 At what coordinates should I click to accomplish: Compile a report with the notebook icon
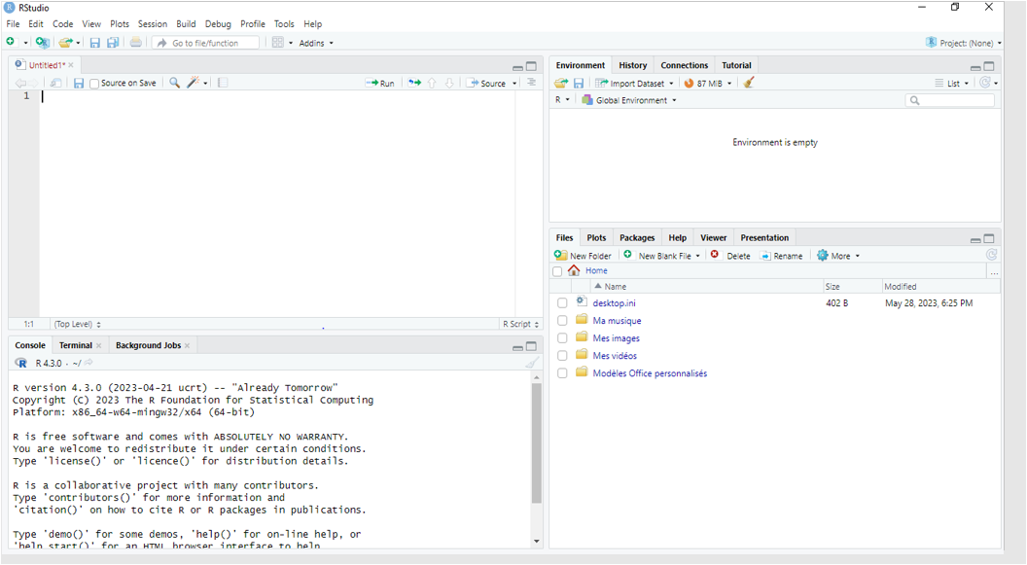(x=222, y=83)
